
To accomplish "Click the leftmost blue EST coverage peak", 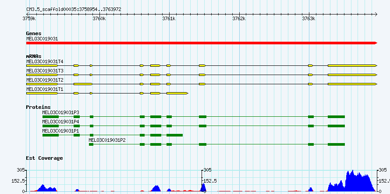I will click(47, 188).
